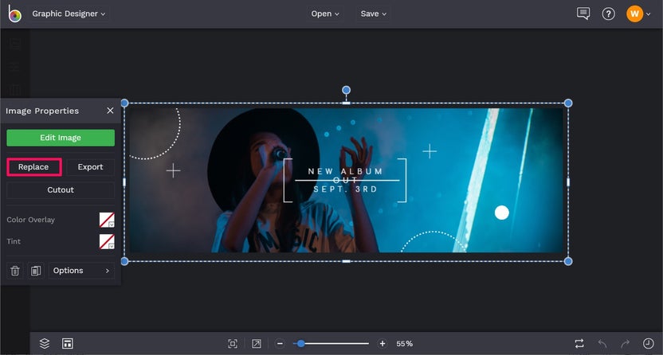Expand the Graphic Designer dropdown
This screenshot has width=663, height=355.
click(x=69, y=14)
